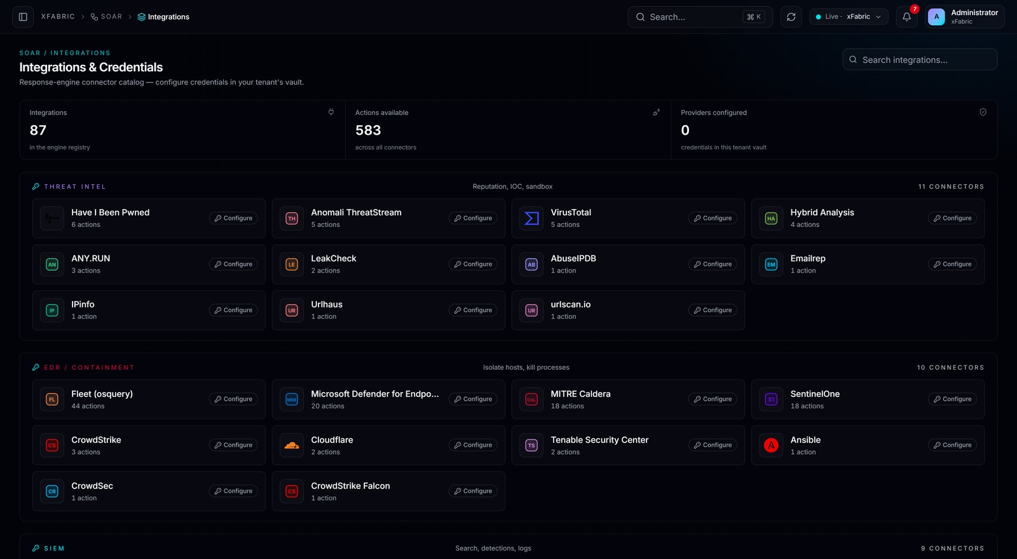Click the EDR / CONTAINMENT section heading

coord(89,368)
